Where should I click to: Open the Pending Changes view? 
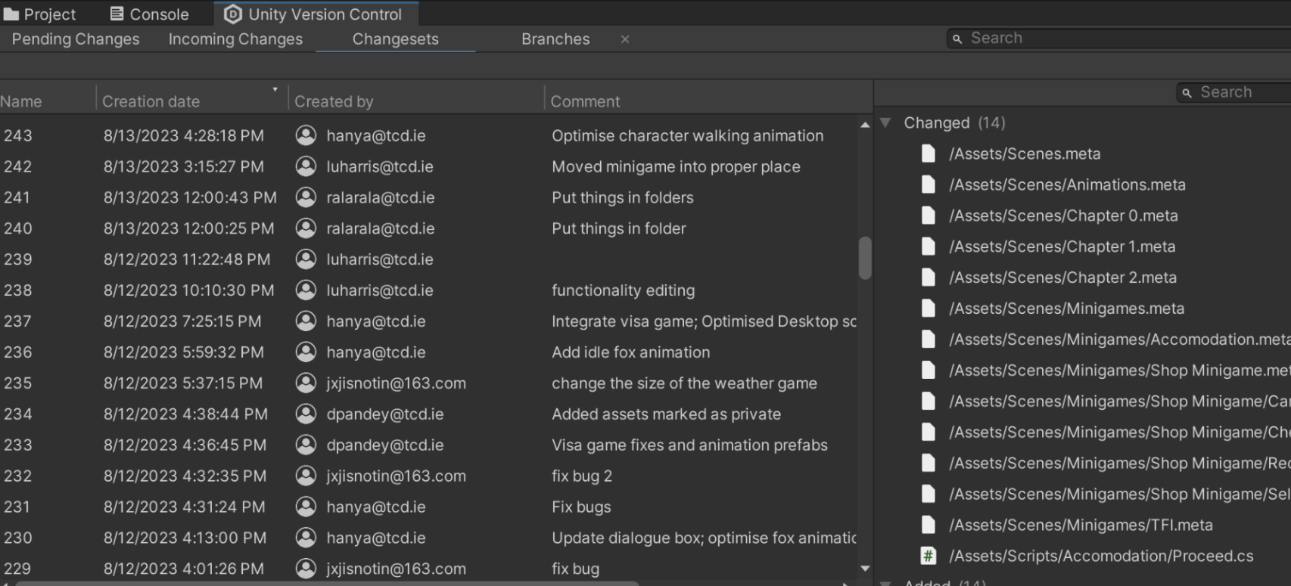76,39
